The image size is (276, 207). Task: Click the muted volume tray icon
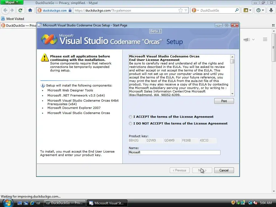click(255, 203)
